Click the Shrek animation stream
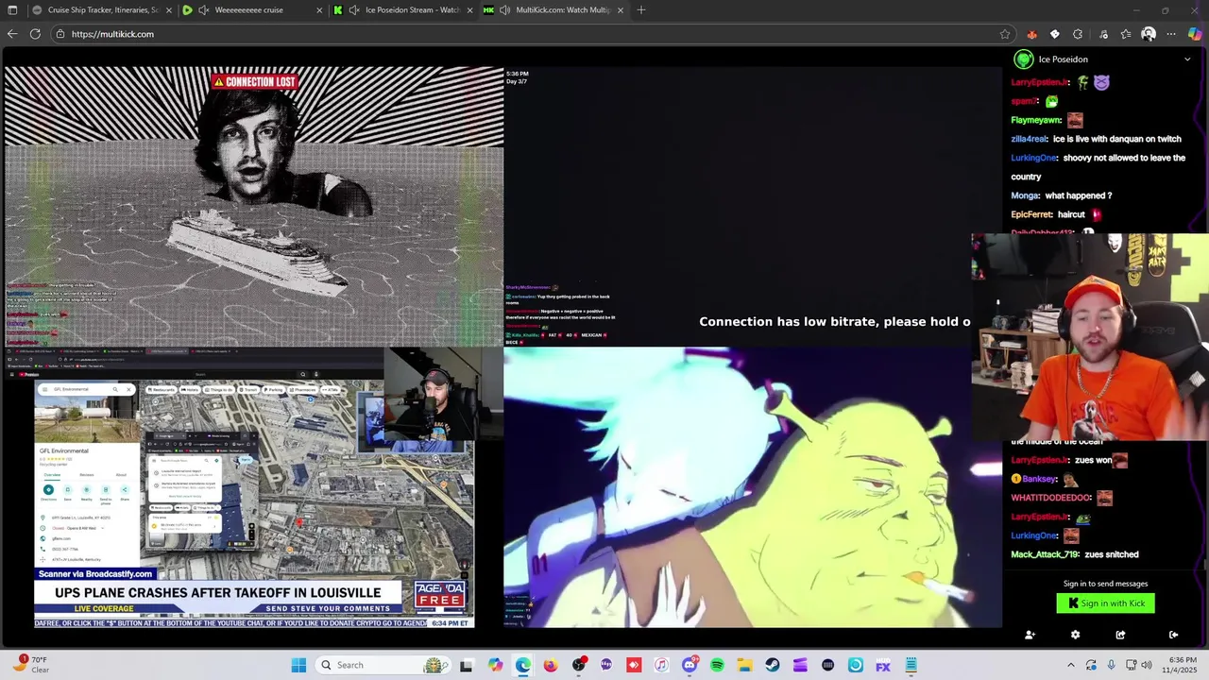This screenshot has height=680, width=1209. (753, 488)
